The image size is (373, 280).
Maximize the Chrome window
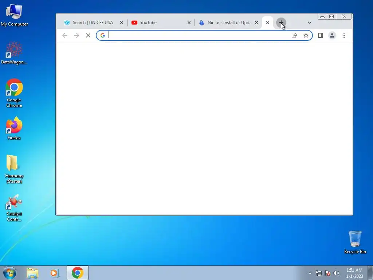(331, 16)
